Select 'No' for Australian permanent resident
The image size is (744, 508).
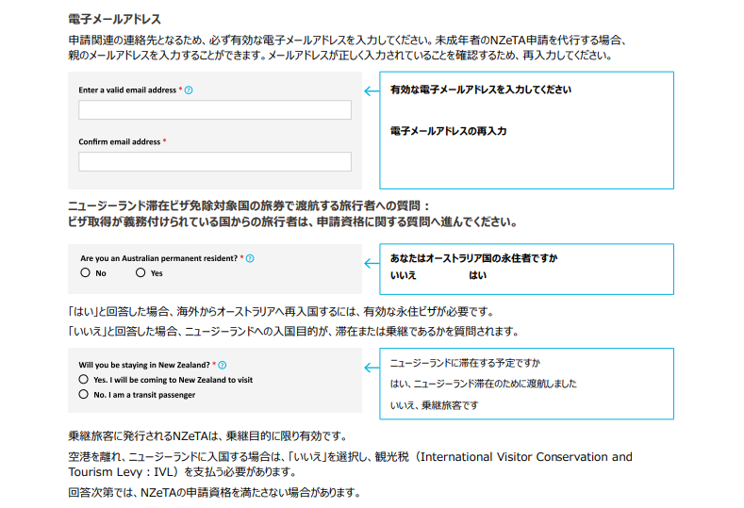tap(86, 272)
